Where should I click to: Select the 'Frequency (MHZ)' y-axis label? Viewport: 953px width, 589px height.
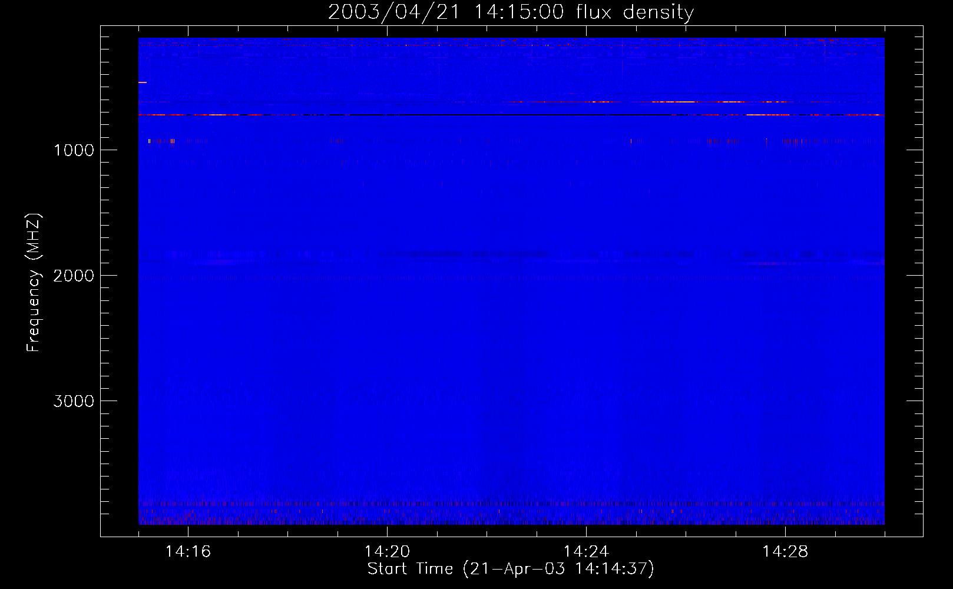34,283
